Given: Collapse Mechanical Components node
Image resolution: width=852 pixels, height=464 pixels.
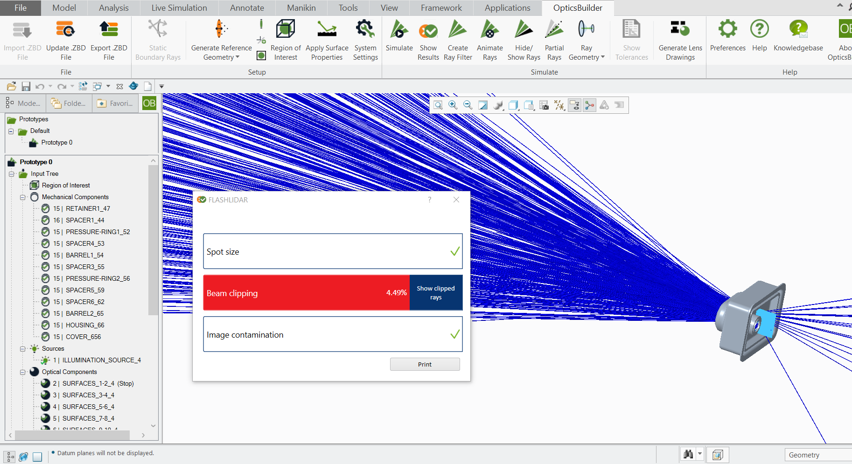Looking at the screenshot, I should (22, 197).
